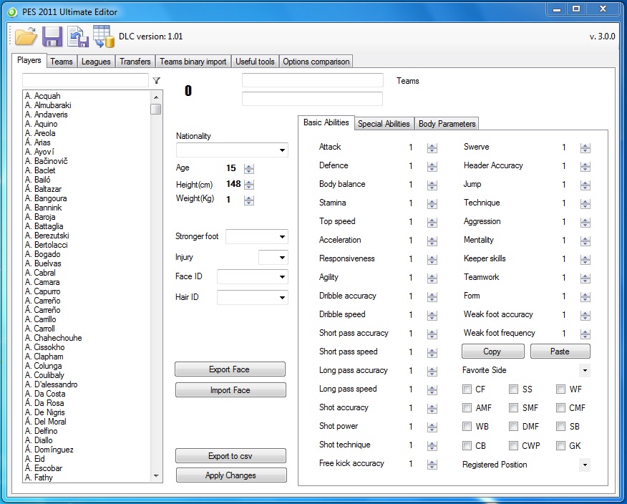Adjust the Shot power spinner
This screenshot has height=504, width=627.
point(432,427)
